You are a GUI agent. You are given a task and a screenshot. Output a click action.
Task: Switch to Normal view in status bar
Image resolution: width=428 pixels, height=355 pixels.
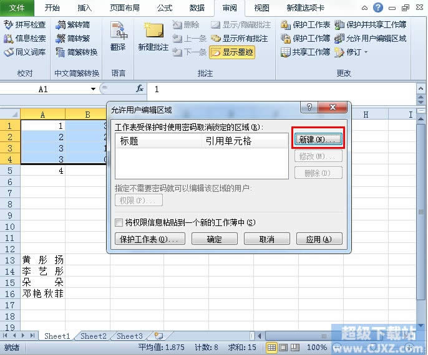click(271, 347)
